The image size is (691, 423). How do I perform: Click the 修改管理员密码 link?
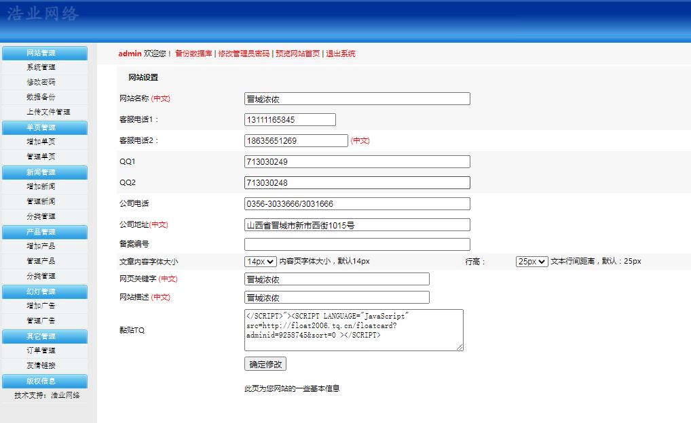click(x=244, y=54)
